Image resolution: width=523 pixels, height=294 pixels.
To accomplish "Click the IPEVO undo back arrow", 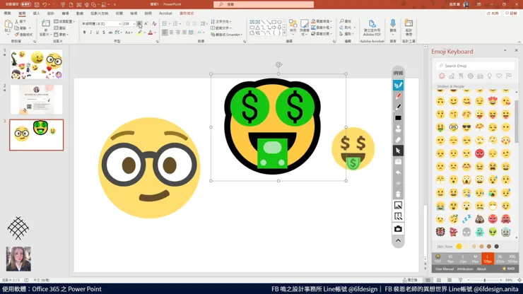I will (x=398, y=172).
